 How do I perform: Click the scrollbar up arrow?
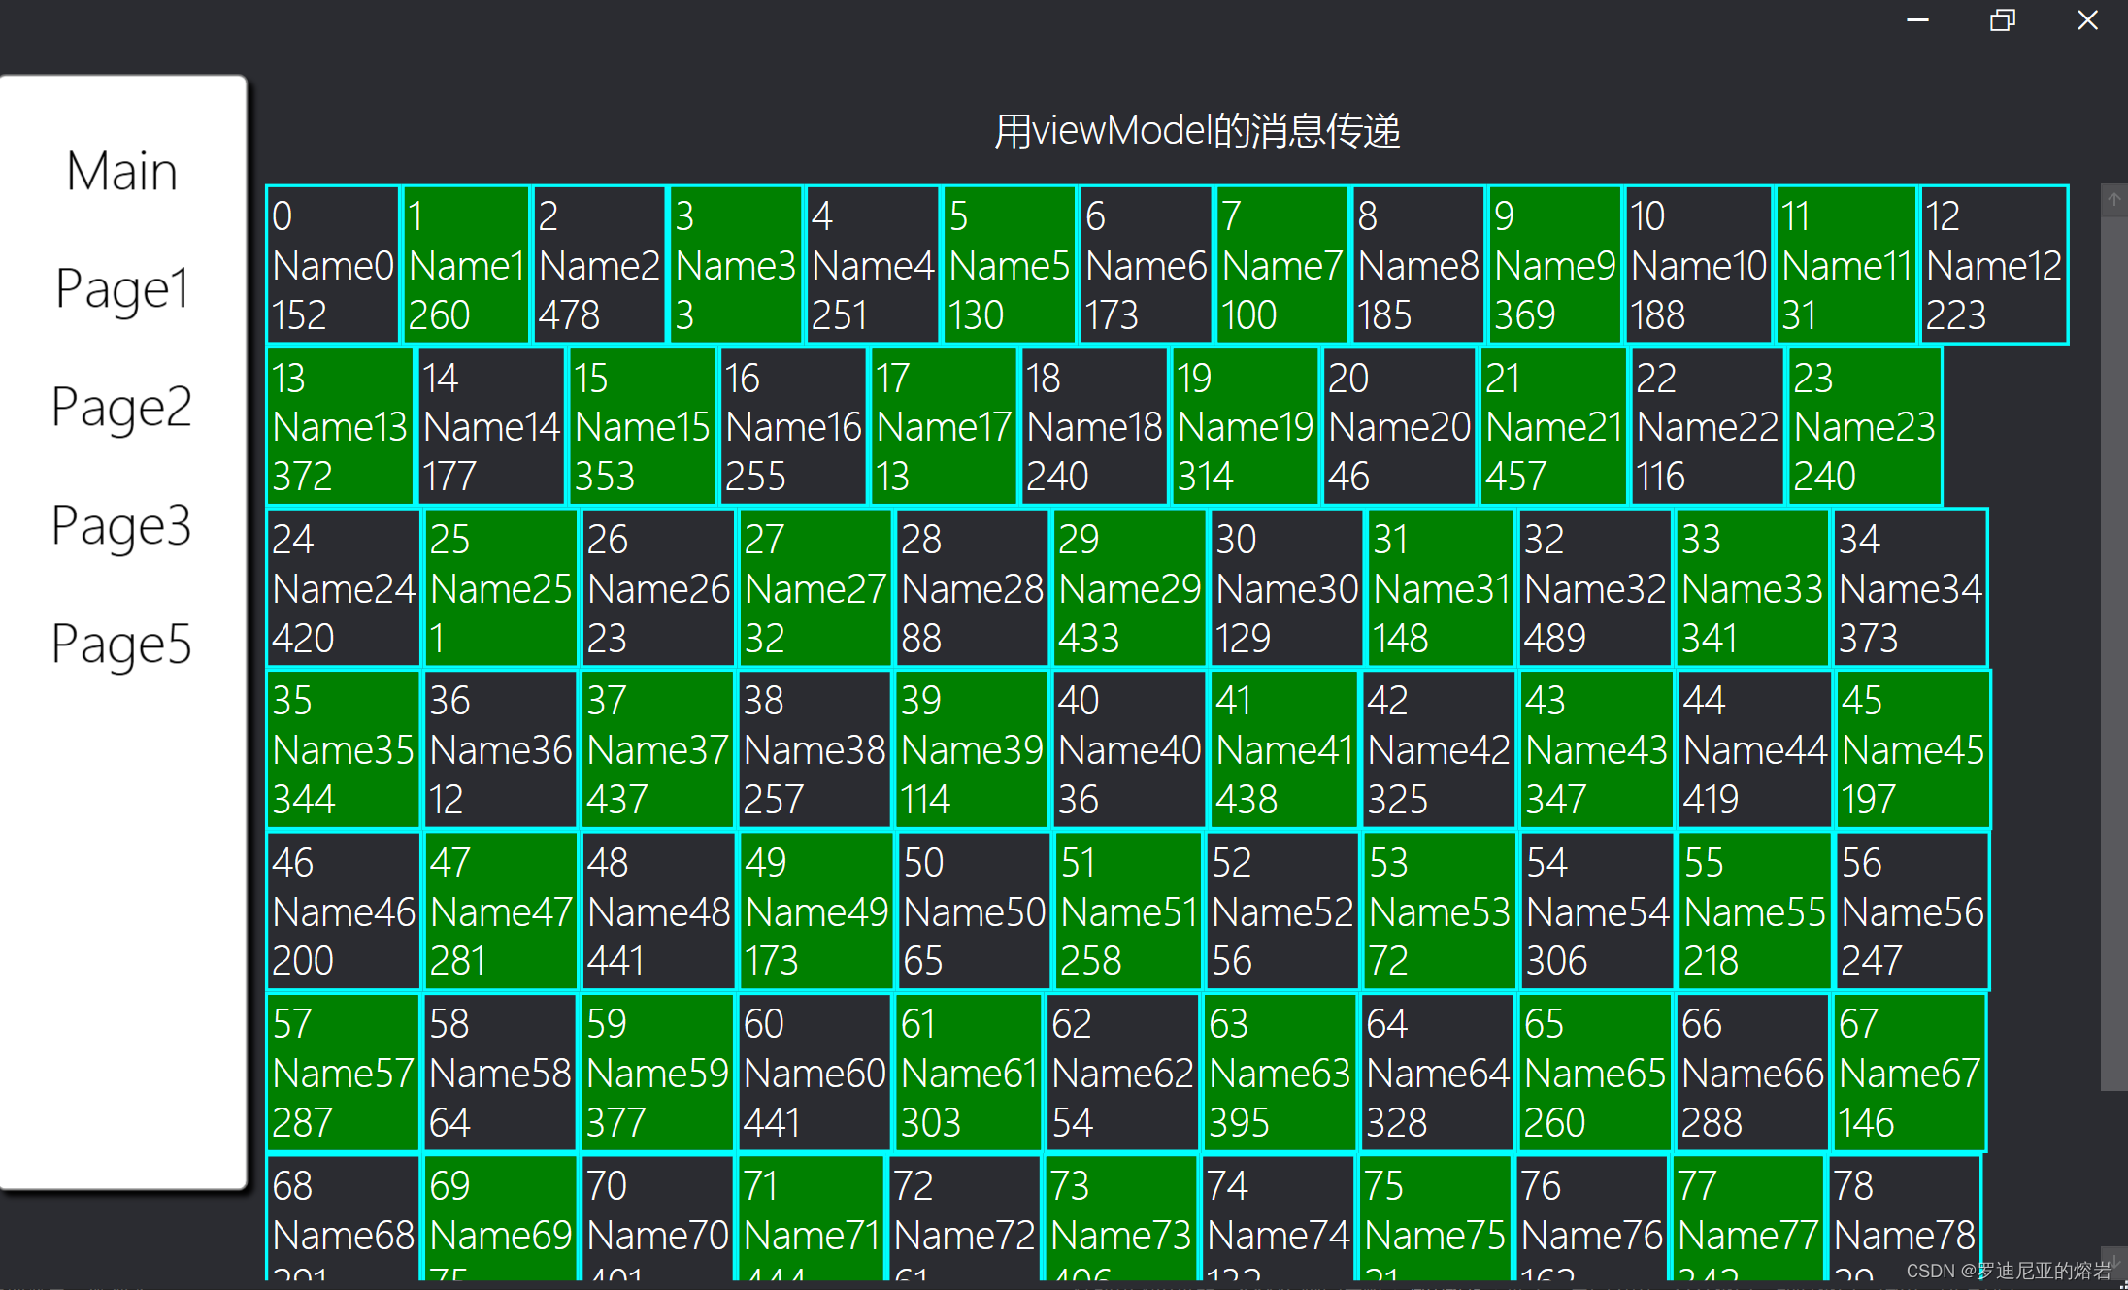(x=2114, y=199)
